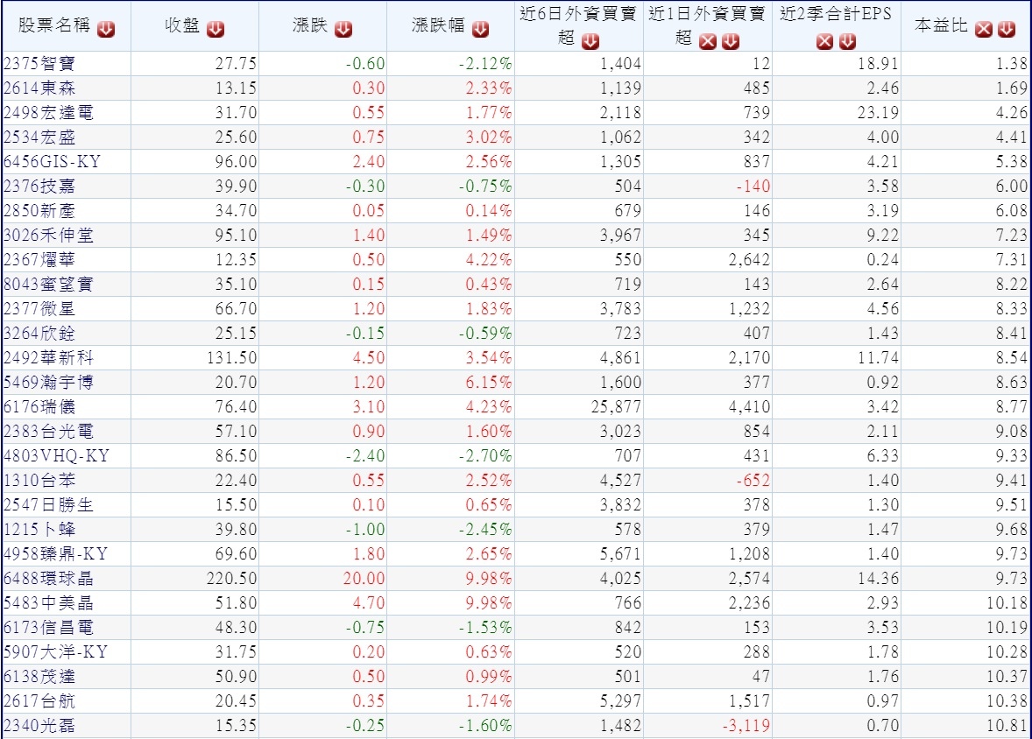Image resolution: width=1032 pixels, height=739 pixels.
Task: Open stock 2340光磊
Action: [x=39, y=726]
